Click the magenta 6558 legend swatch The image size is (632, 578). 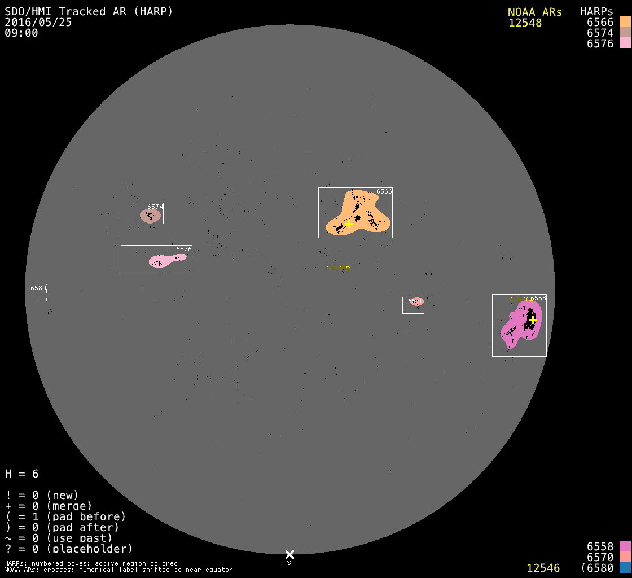(625, 546)
